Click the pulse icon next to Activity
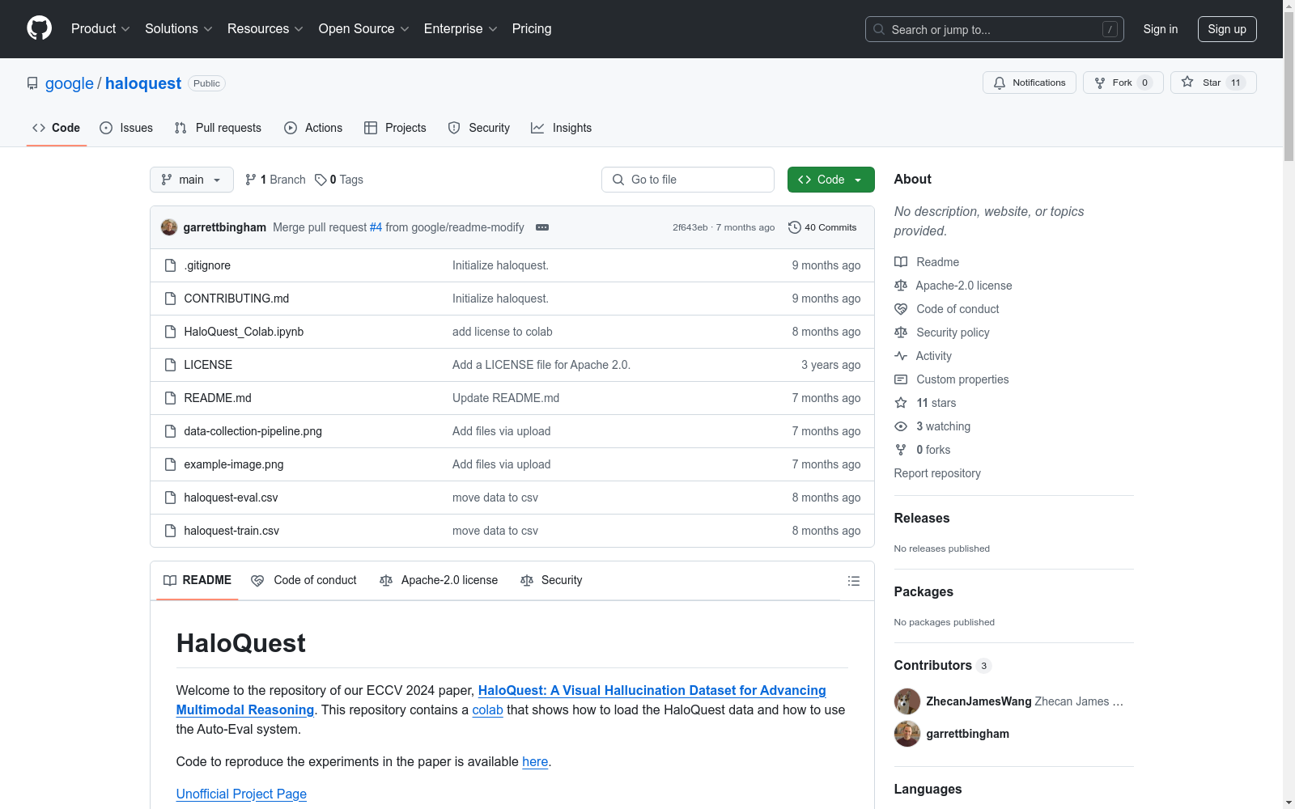The image size is (1295, 809). click(x=901, y=356)
